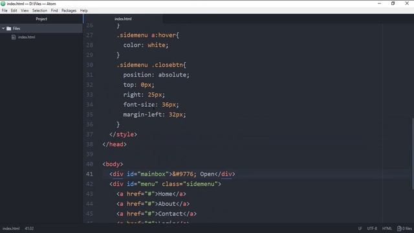Image resolution: width=414 pixels, height=233 pixels.
Task: Click the <body> tag
Action: 113,164
